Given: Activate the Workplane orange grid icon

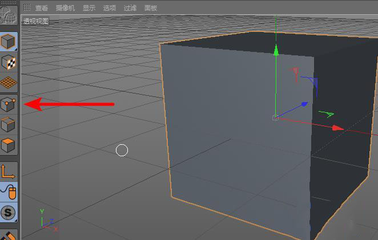Looking at the screenshot, I should tap(9, 83).
